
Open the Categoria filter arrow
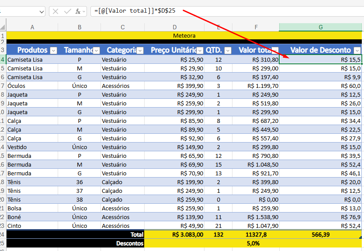click(x=140, y=50)
